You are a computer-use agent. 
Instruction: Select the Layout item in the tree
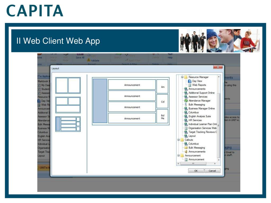pyautogui.click(x=192, y=136)
